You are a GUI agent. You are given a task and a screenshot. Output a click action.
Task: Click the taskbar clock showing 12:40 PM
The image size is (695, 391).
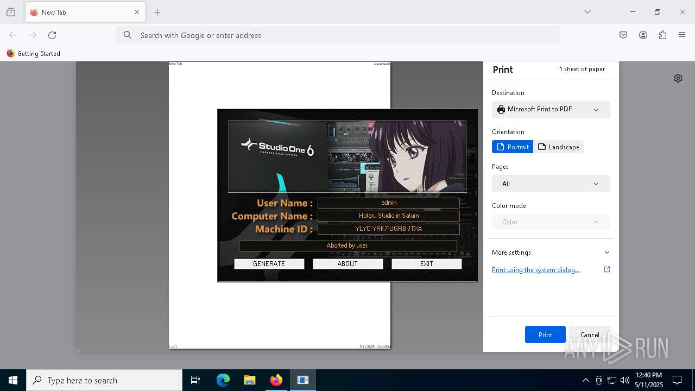pos(649,380)
